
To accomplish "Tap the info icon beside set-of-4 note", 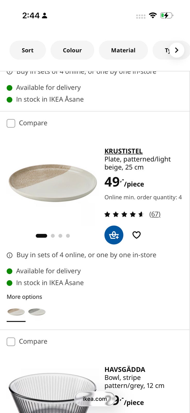I will coord(10,255).
